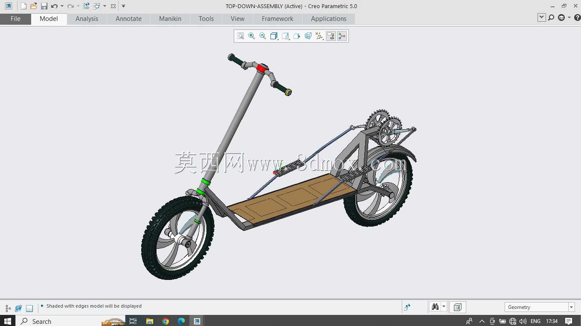Switch to the View tab
The width and height of the screenshot is (581, 326).
tap(238, 19)
